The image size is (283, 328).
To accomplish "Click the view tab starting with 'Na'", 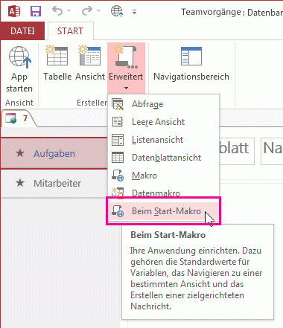I will pyautogui.click(x=272, y=151).
